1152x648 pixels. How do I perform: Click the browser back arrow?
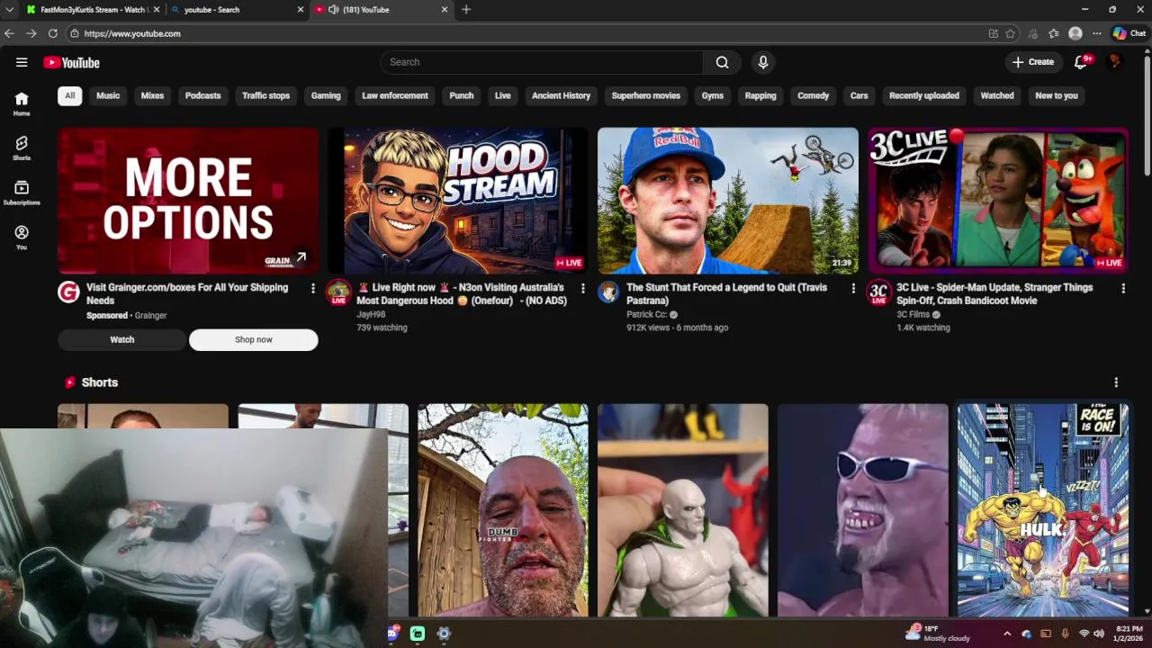click(9, 33)
